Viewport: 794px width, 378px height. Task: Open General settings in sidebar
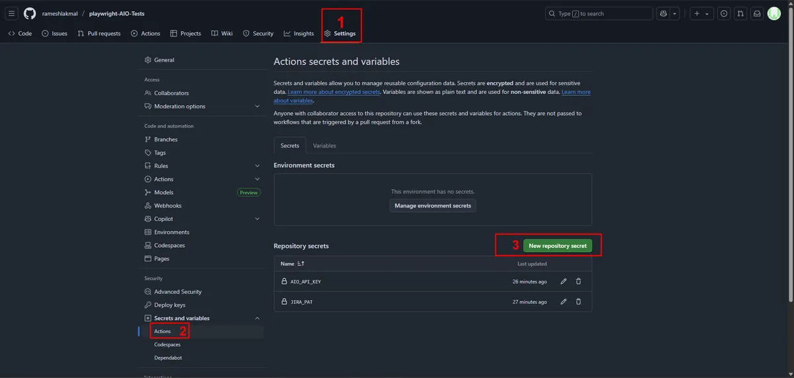[x=202, y=60]
